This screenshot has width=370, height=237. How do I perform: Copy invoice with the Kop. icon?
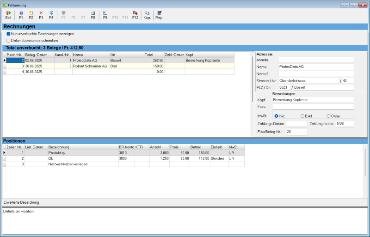click(147, 15)
